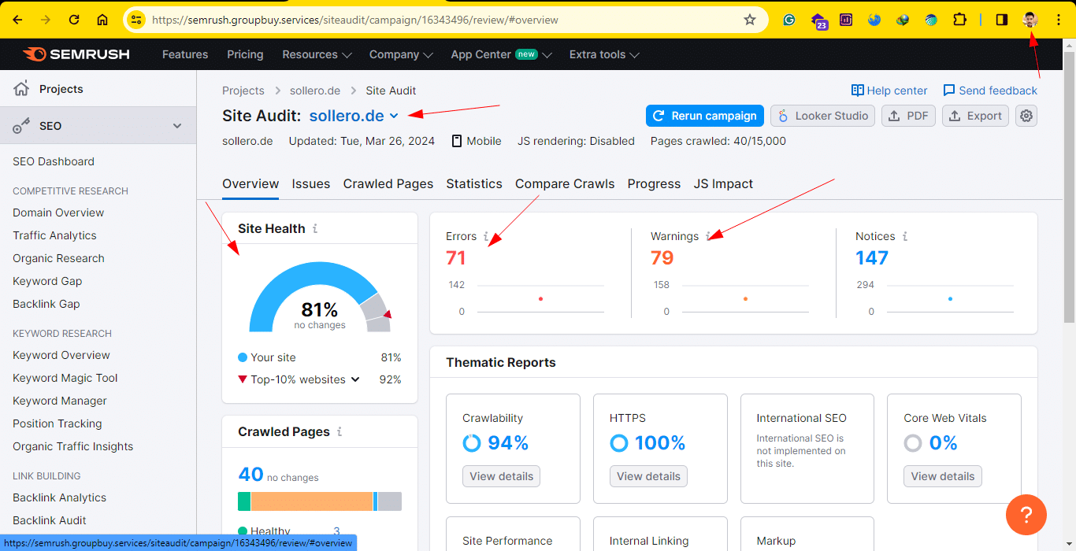This screenshot has height=551, width=1076.
Task: Open the Features menu item
Action: (185, 54)
